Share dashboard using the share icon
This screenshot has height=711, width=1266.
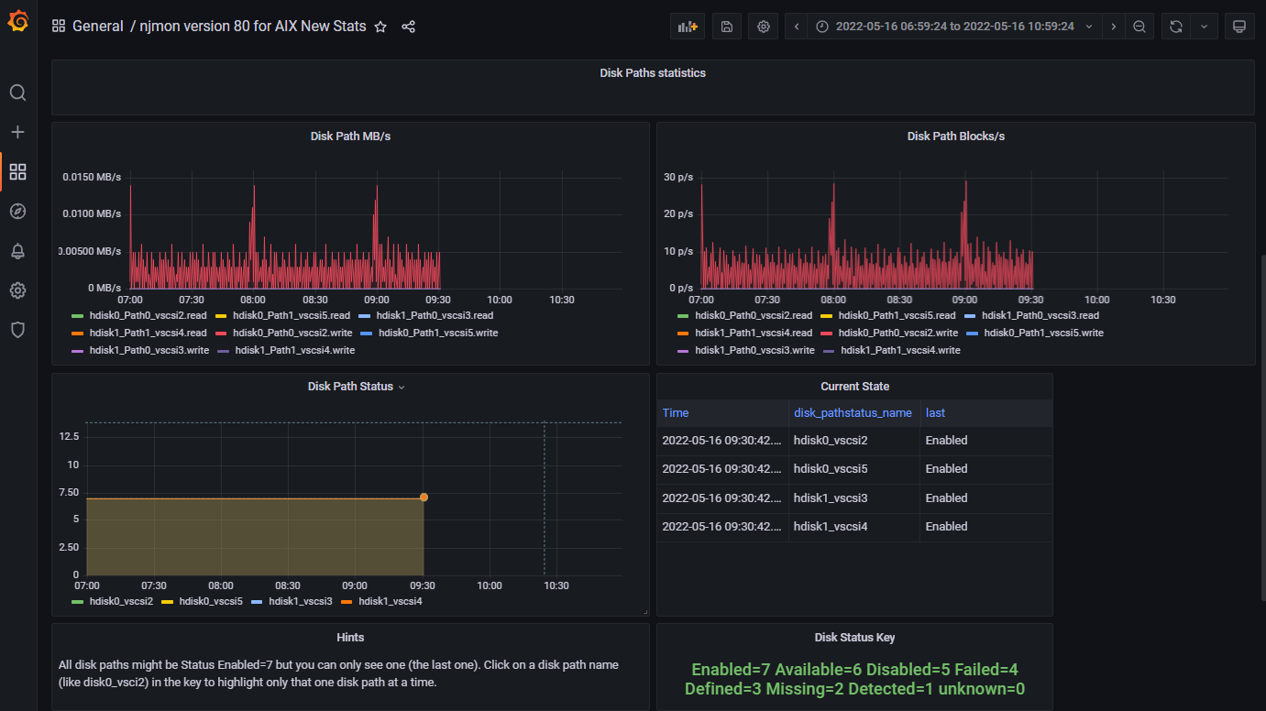(x=409, y=27)
